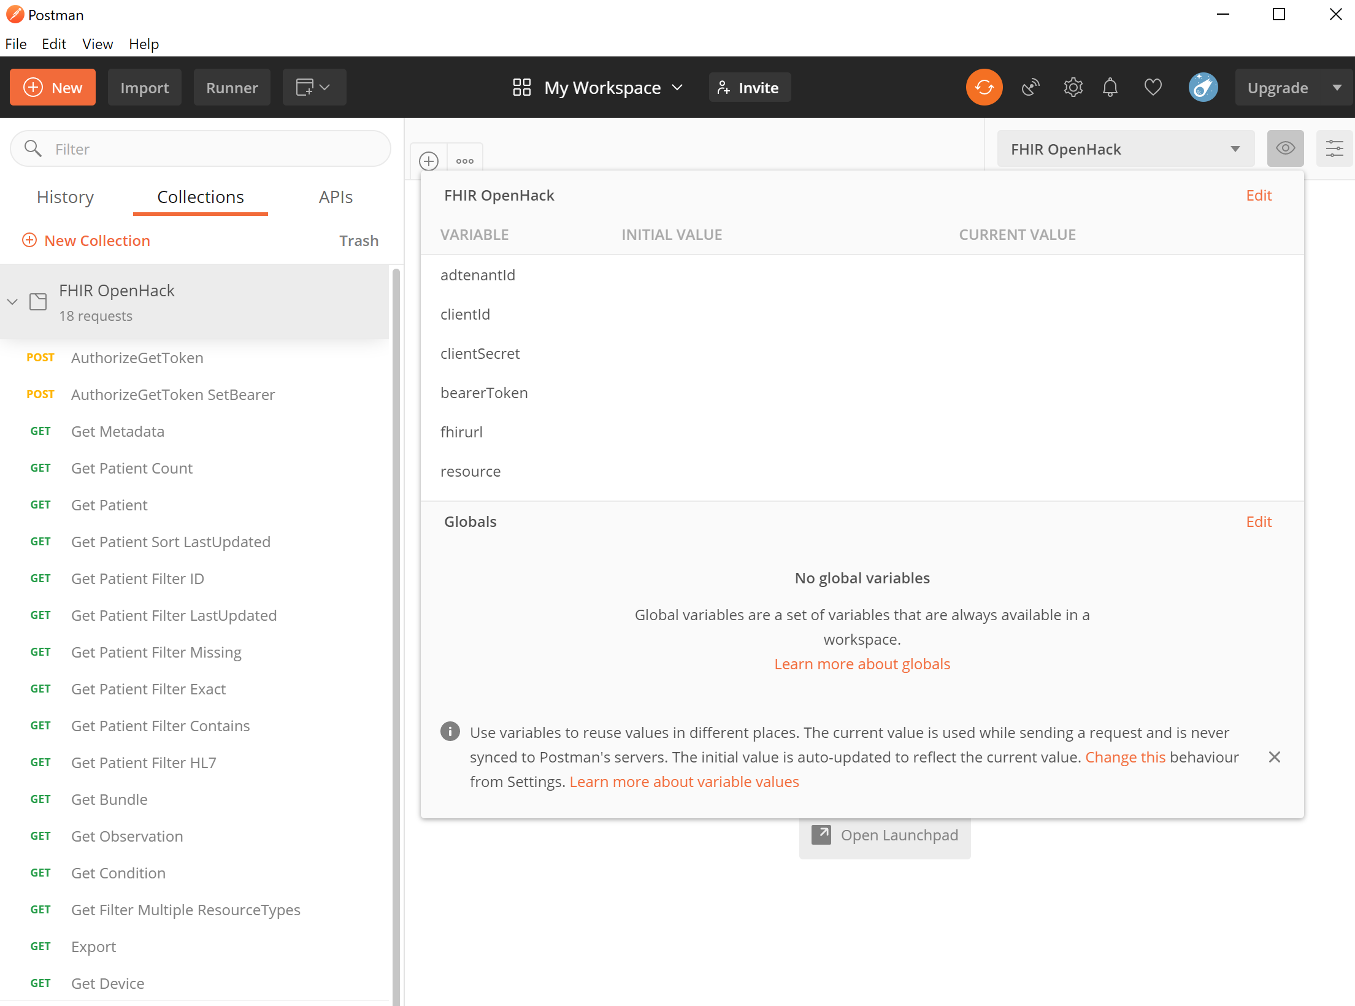Open the notifications bell icon
Screen dimensions: 1355x1006
[x=1110, y=88]
